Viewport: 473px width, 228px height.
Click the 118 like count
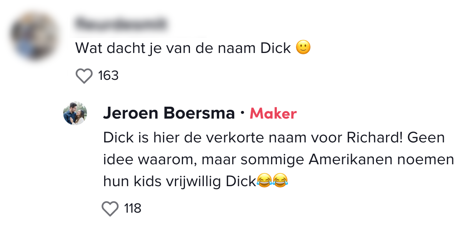point(133,208)
